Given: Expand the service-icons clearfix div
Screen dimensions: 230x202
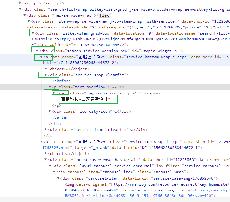Looking at the screenshot, I should click(46, 129).
